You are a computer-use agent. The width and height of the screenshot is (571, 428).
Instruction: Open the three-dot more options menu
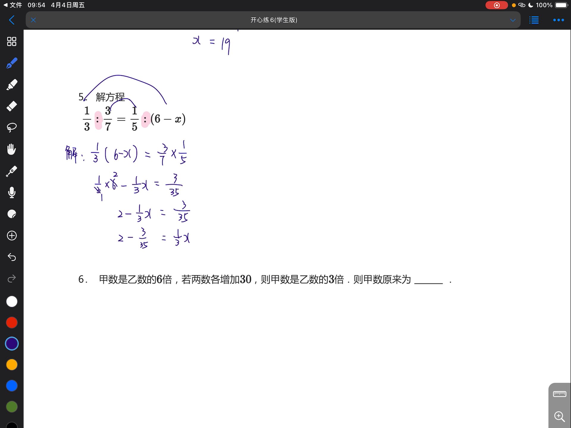559,20
